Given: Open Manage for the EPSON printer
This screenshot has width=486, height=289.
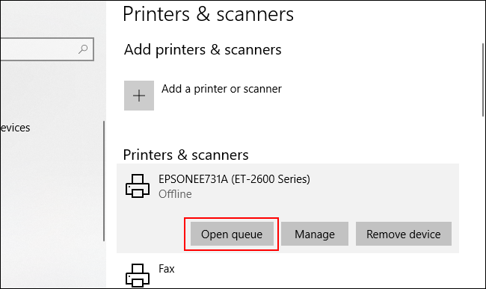Looking at the screenshot, I should pyautogui.click(x=315, y=234).
